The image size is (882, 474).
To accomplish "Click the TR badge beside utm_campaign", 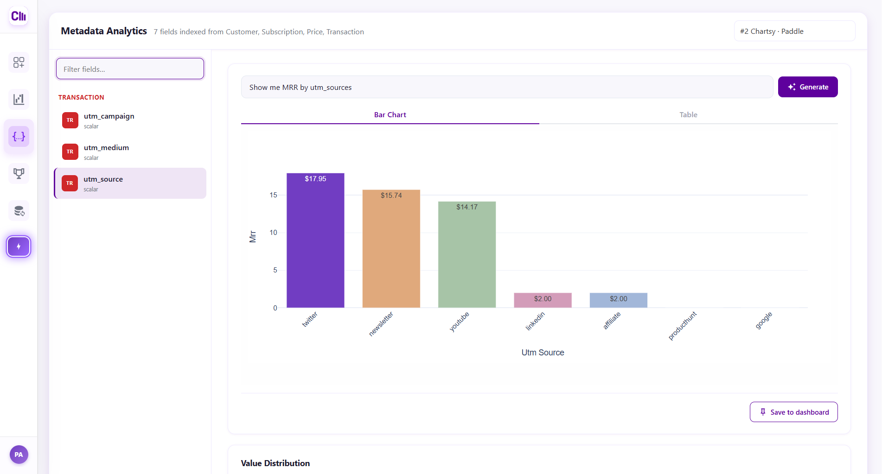I will point(70,120).
